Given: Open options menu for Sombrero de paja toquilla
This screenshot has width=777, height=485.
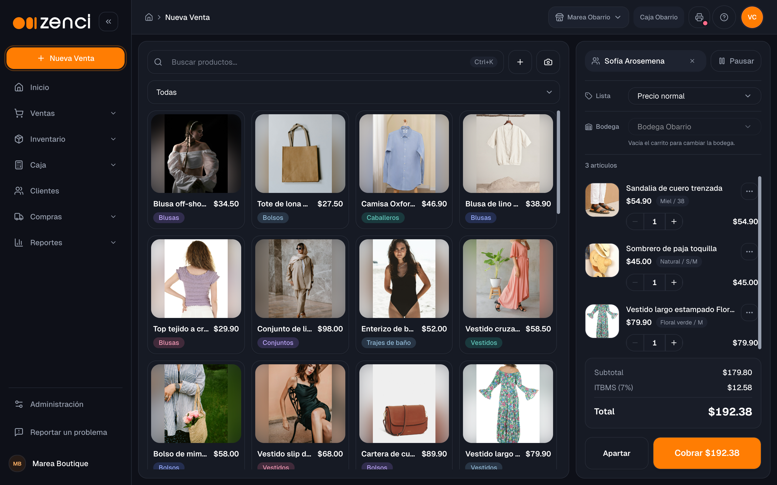Looking at the screenshot, I should coord(749,251).
